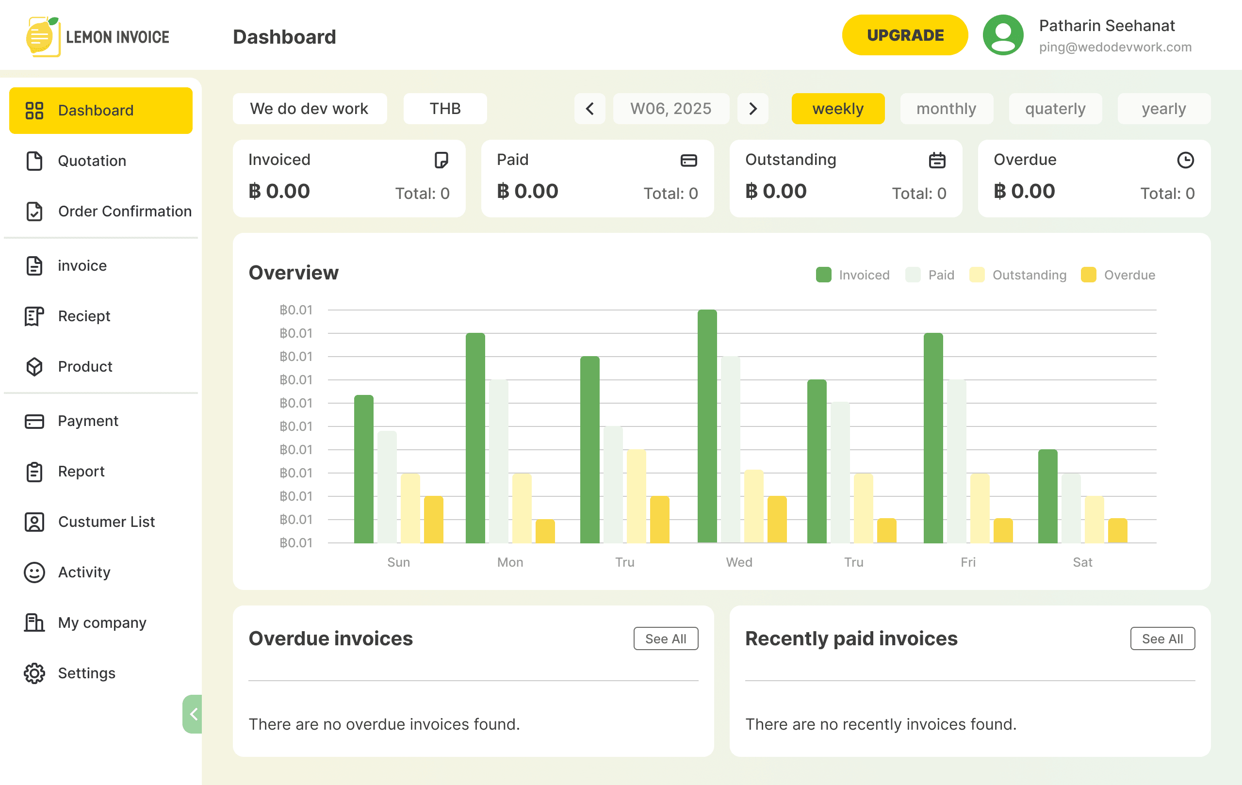This screenshot has width=1242, height=785.
Task: Select the yearly period option
Action: click(1163, 109)
